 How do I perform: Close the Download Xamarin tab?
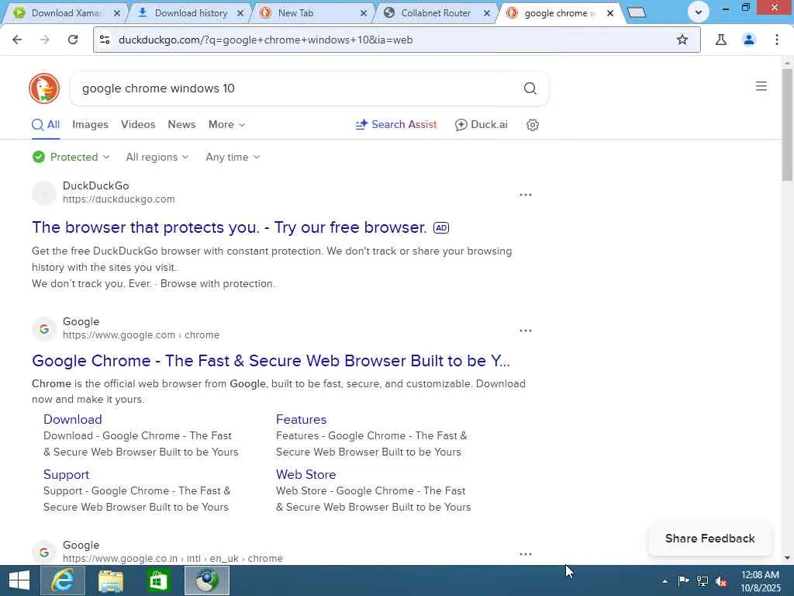pos(117,13)
